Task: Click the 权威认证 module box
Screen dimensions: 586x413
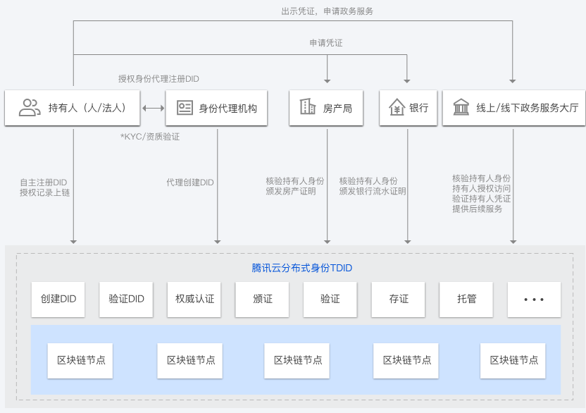Action: pyautogui.click(x=194, y=299)
